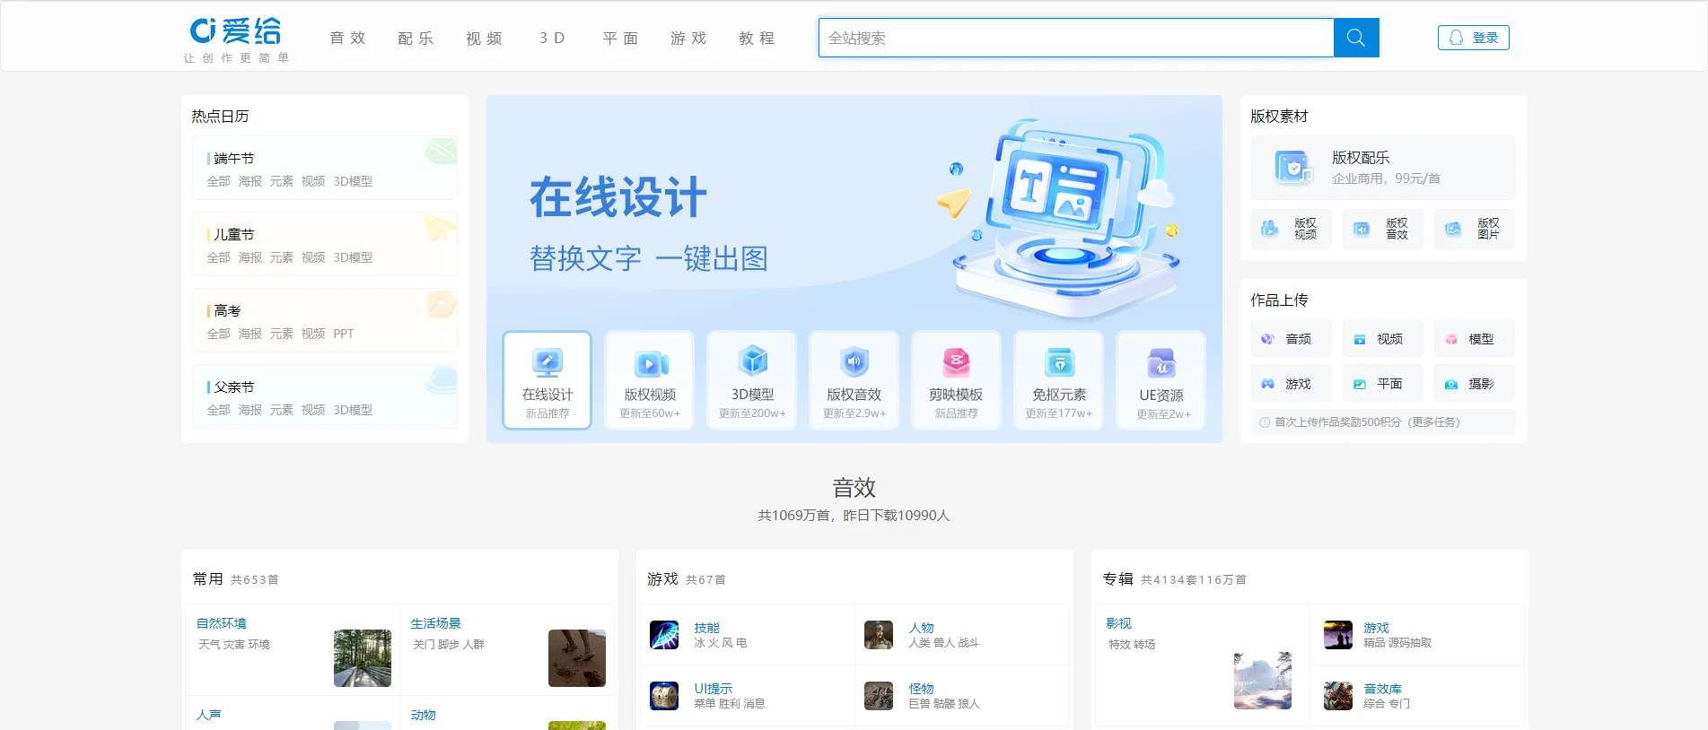Focus the 全站搜索 search field
This screenshot has height=730, width=1708.
(x=1076, y=38)
